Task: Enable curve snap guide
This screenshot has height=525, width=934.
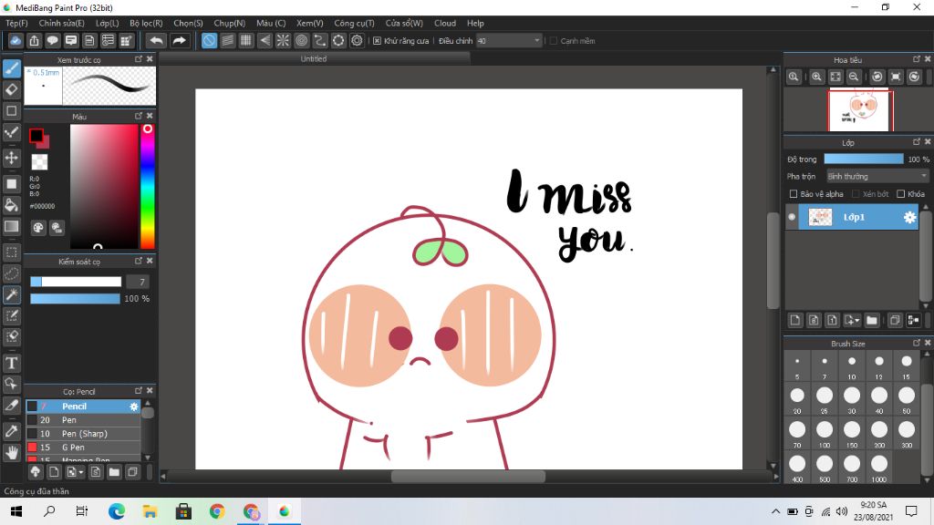Action: coord(320,40)
